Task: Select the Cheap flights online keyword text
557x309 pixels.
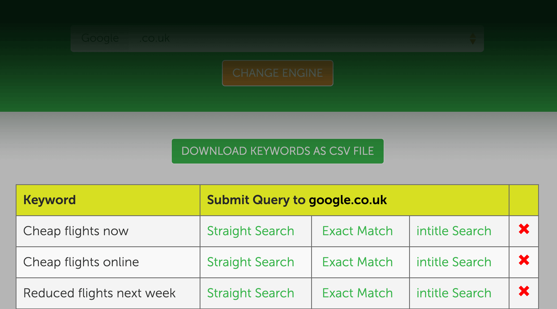Action: pyautogui.click(x=81, y=262)
